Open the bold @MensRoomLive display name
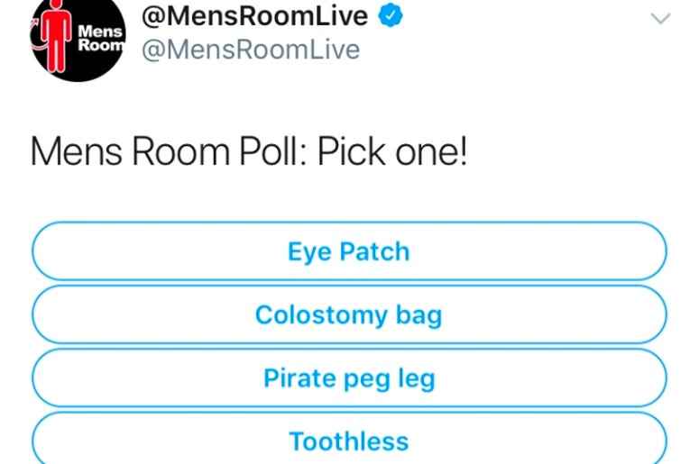 [x=254, y=16]
